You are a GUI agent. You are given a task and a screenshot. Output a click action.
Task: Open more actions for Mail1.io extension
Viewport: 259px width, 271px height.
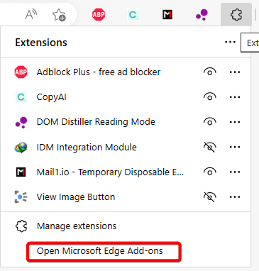235,172
